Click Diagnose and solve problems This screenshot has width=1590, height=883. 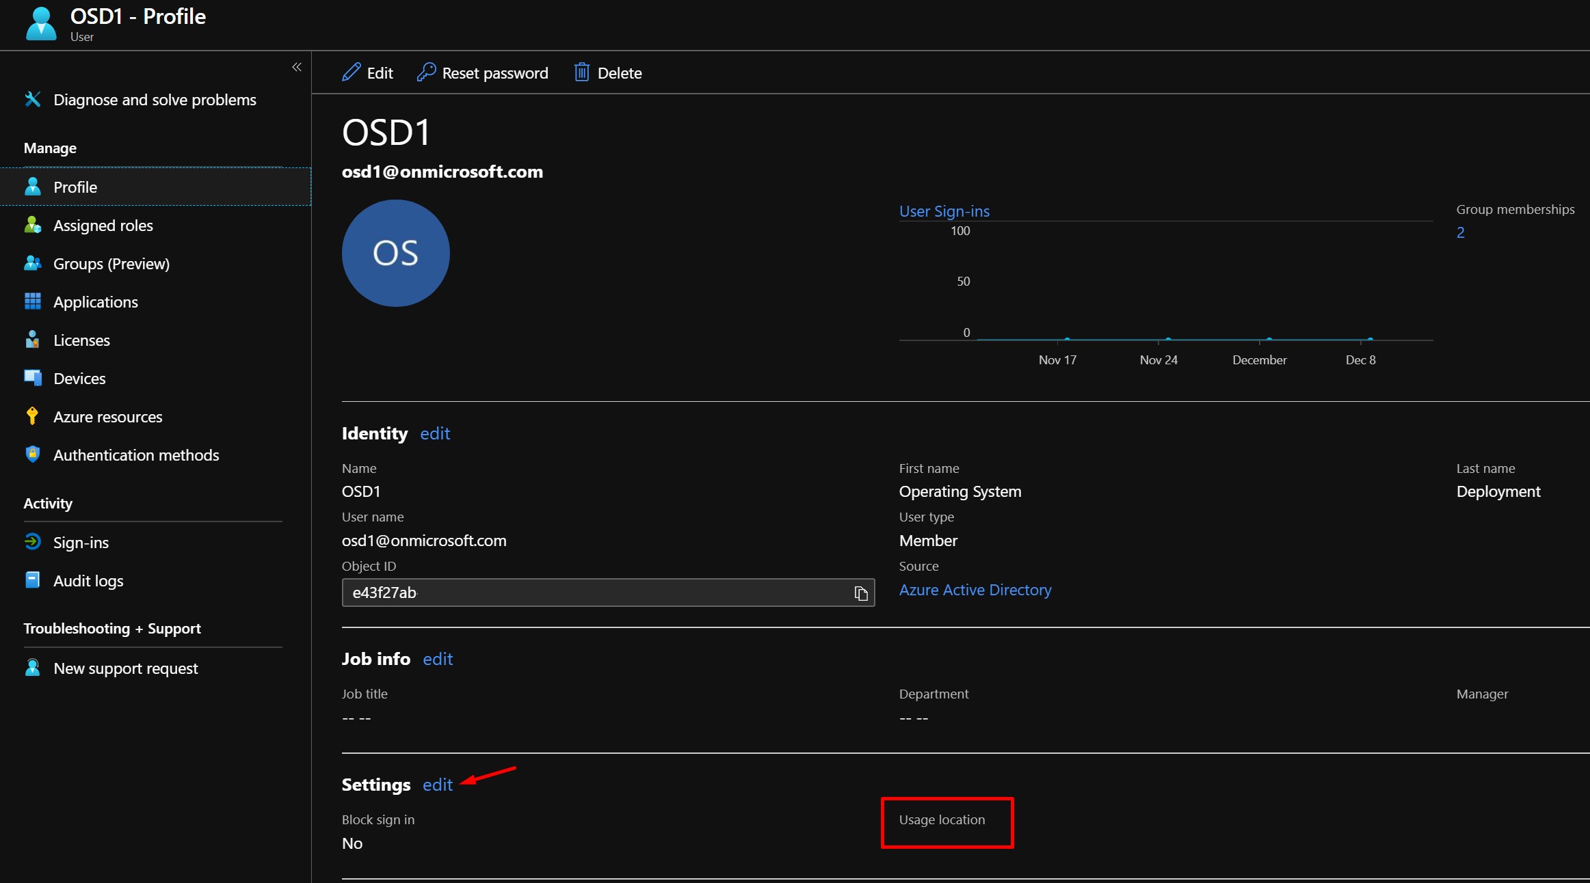coord(154,99)
